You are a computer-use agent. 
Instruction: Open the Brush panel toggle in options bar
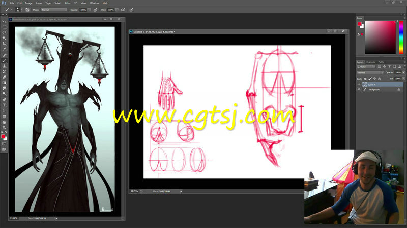pos(27,10)
